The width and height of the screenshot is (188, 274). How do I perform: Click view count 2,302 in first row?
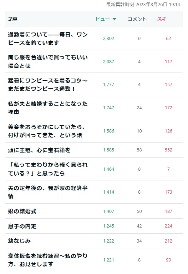click(x=108, y=39)
